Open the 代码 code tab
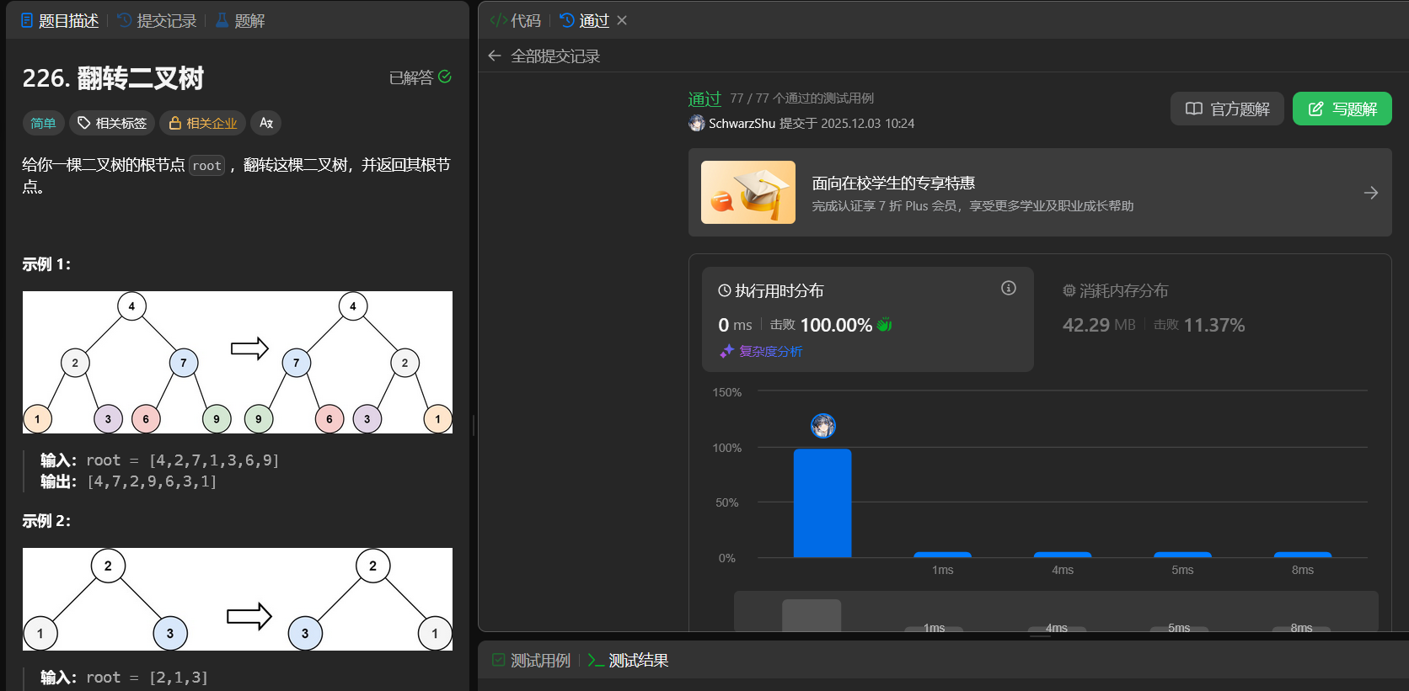Viewport: 1409px width, 691px height. pos(516,20)
